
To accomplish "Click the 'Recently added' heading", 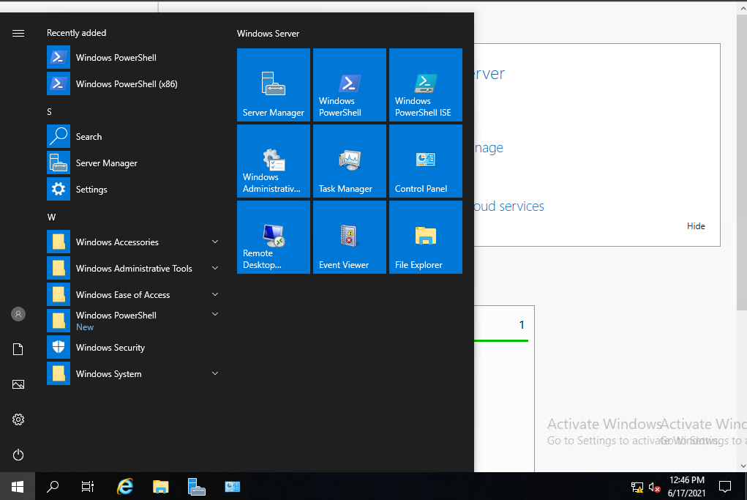I will point(76,33).
